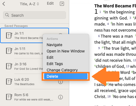Select the Jn 1:1 saved passage
The height and width of the screenshot is (106, 136).
34,35
